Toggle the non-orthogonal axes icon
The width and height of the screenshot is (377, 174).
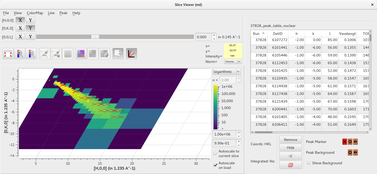click(x=131, y=54)
